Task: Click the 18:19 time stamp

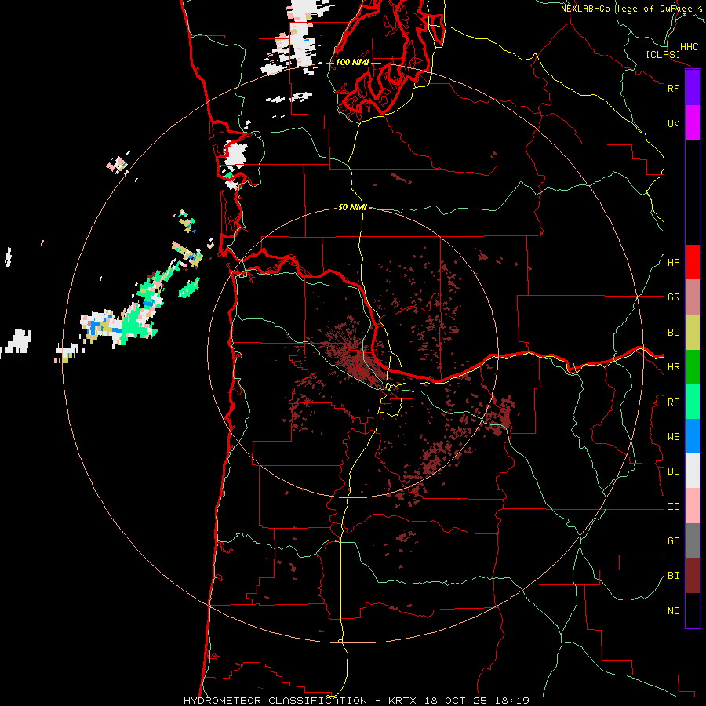Action: click(512, 701)
